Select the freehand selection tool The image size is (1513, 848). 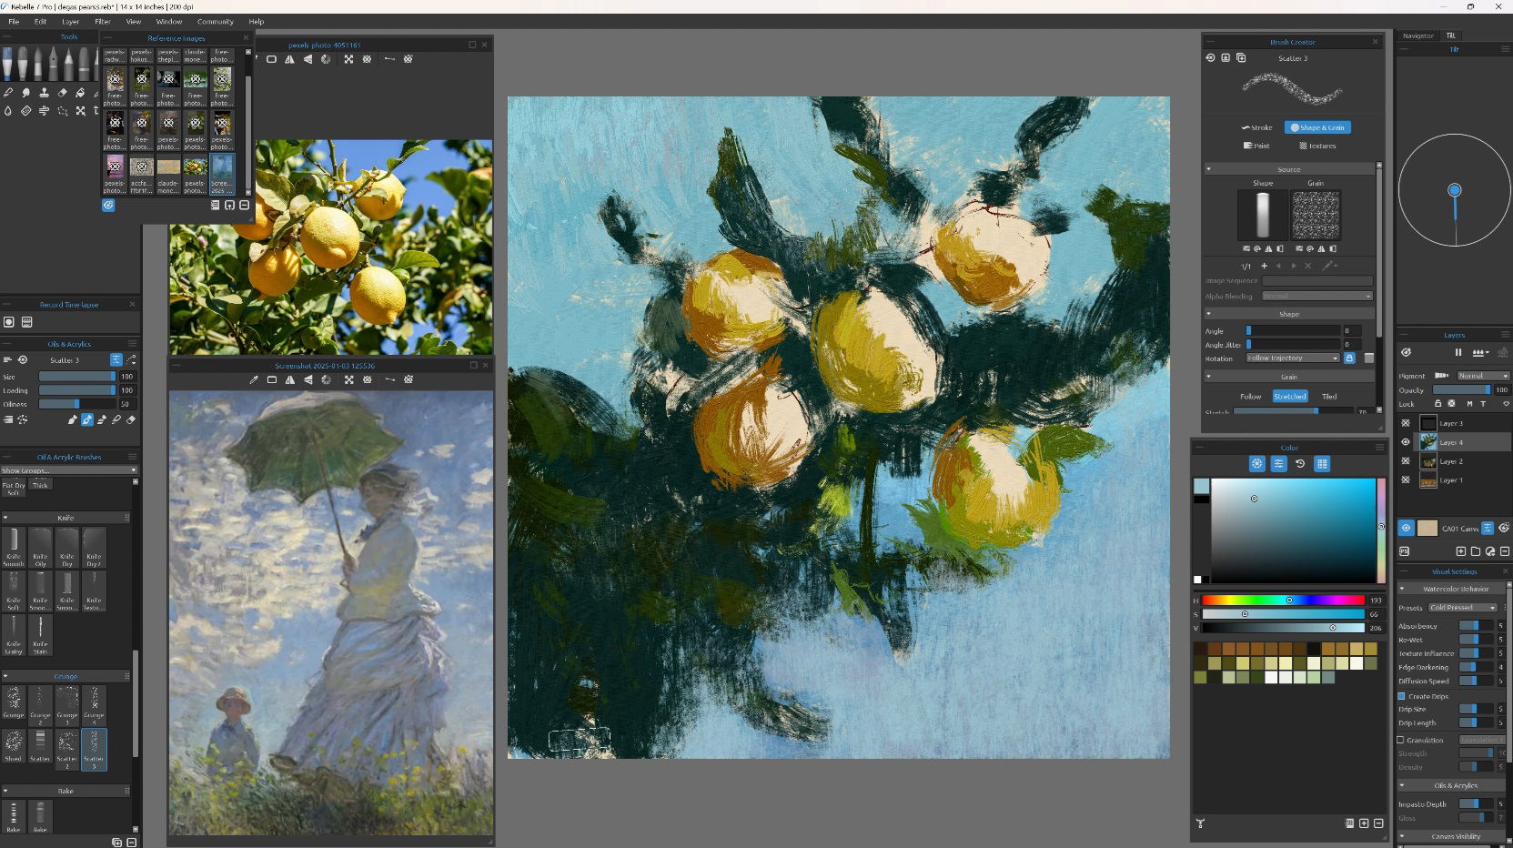tap(62, 110)
